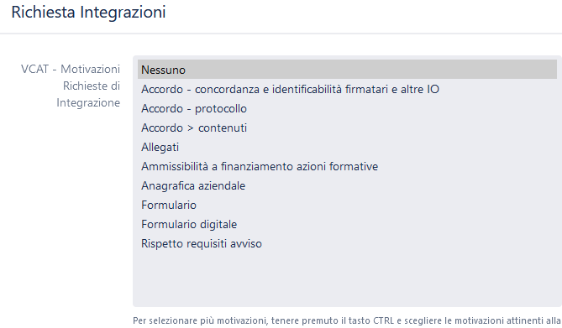562x328 pixels.
Task: Click the help text about selecting più motivazioni
Action: [346, 320]
